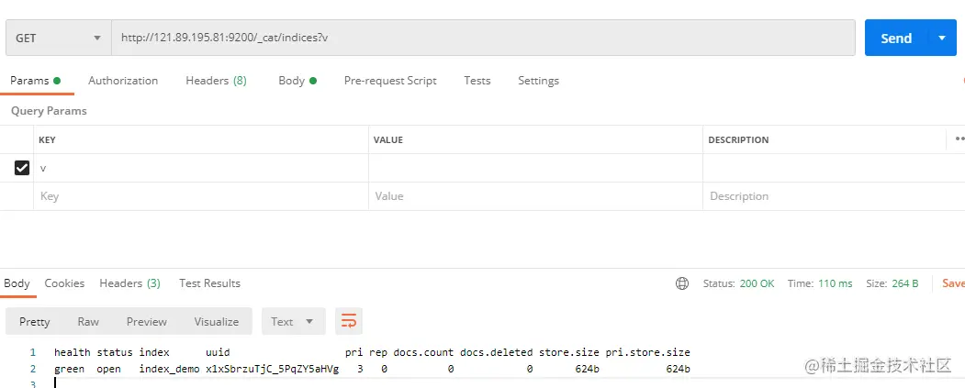Open the Text format dropdown

point(293,322)
